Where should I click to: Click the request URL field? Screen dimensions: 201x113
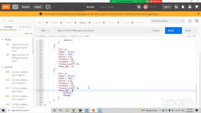tap(103, 30)
